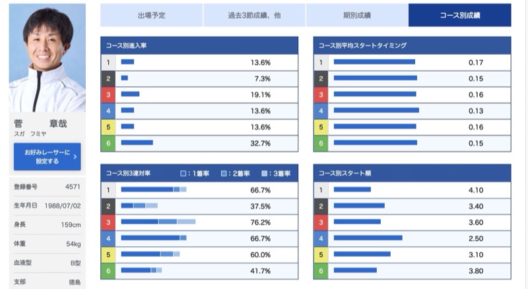Select the 期別成績 tab

[x=357, y=14]
